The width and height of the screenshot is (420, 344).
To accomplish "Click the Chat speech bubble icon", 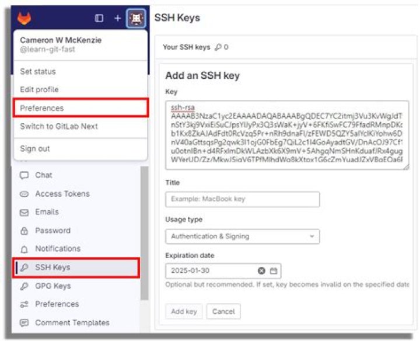I will [x=24, y=175].
